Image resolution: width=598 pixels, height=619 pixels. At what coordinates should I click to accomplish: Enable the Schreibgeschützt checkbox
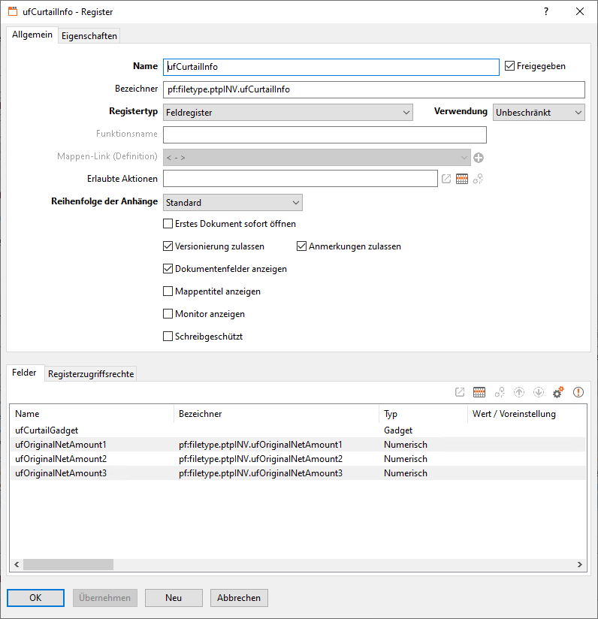[168, 337]
